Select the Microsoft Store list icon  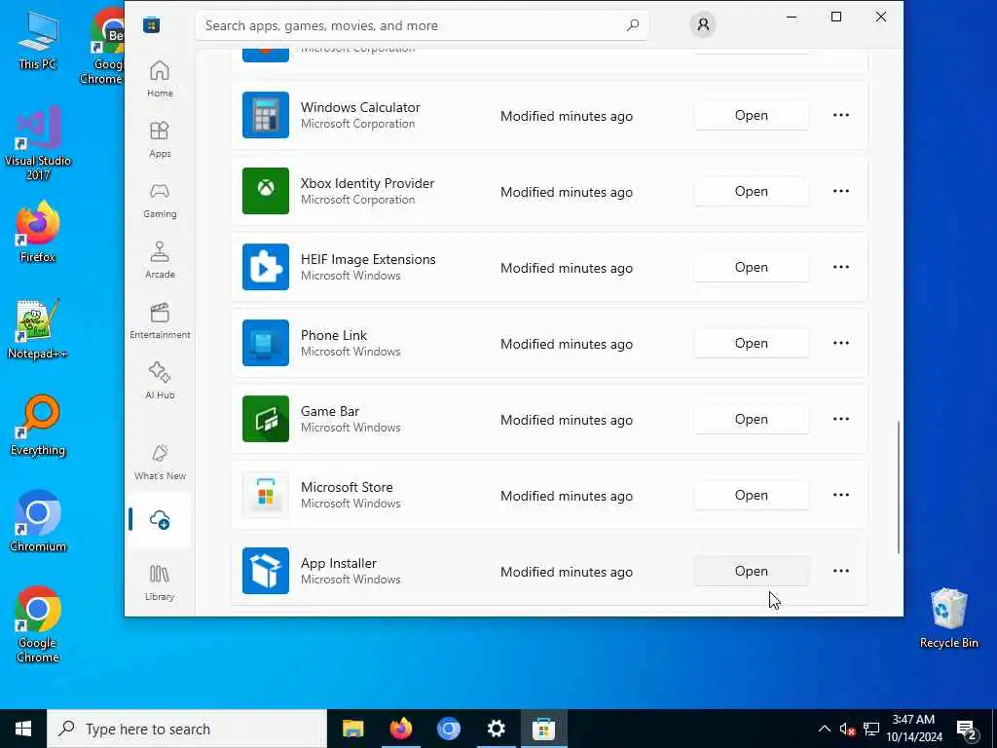(265, 495)
